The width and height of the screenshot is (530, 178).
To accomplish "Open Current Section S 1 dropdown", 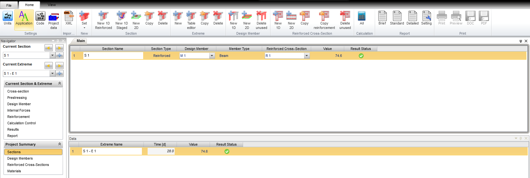I will pos(52,56).
